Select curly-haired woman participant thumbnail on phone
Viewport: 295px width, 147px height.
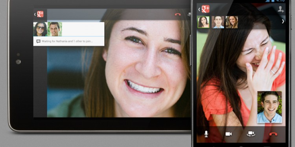232,22
